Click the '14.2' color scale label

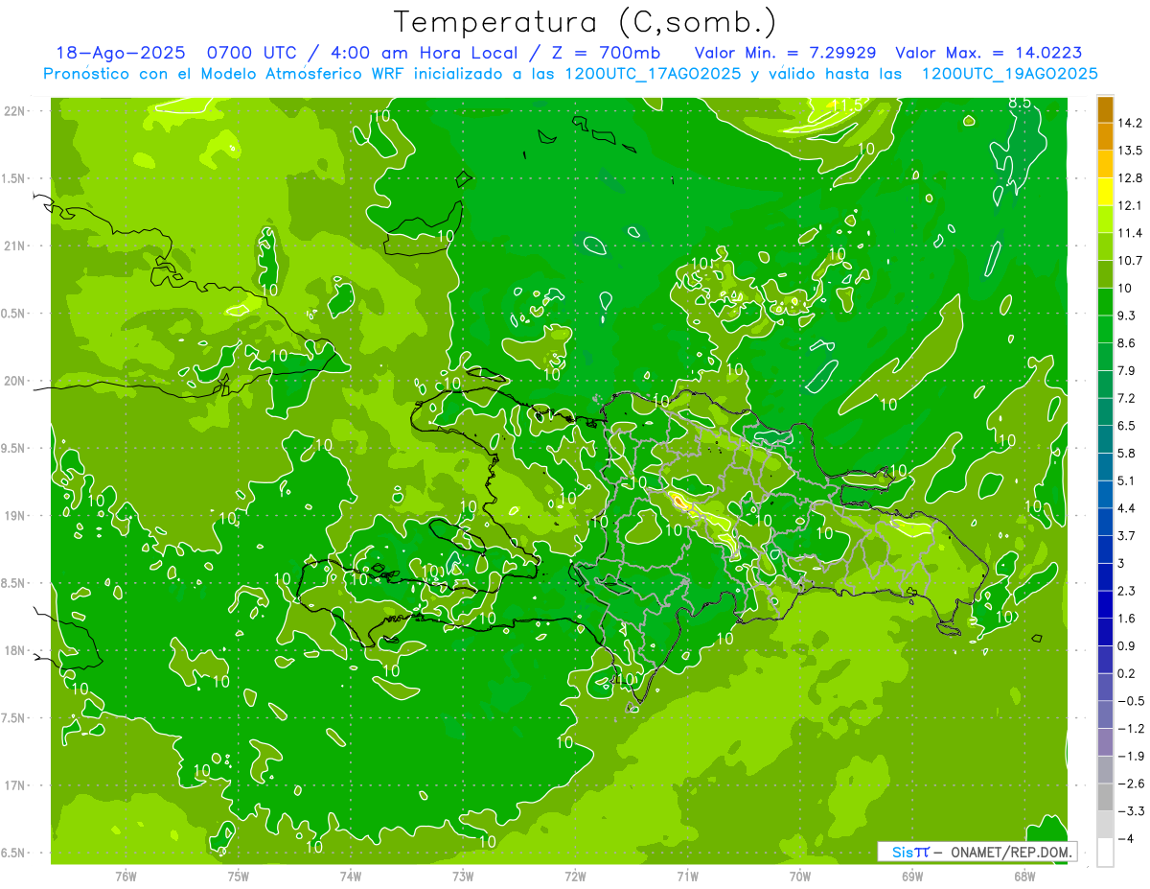pos(1129,123)
